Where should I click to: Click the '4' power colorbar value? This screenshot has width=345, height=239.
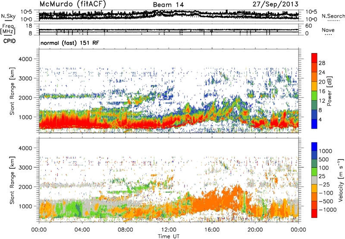[x=320, y=119]
